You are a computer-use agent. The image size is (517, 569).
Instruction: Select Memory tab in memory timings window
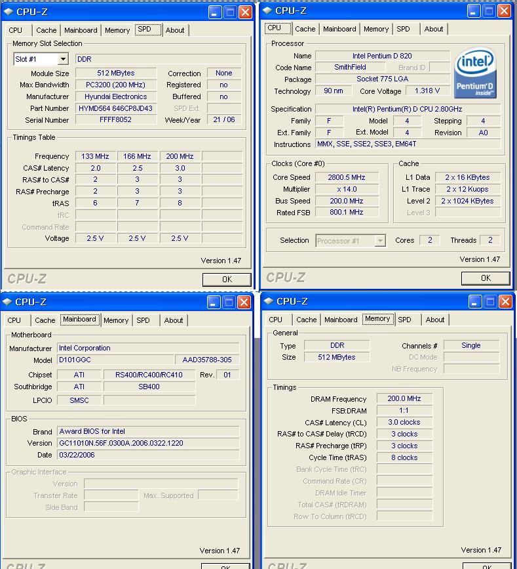[x=378, y=318]
